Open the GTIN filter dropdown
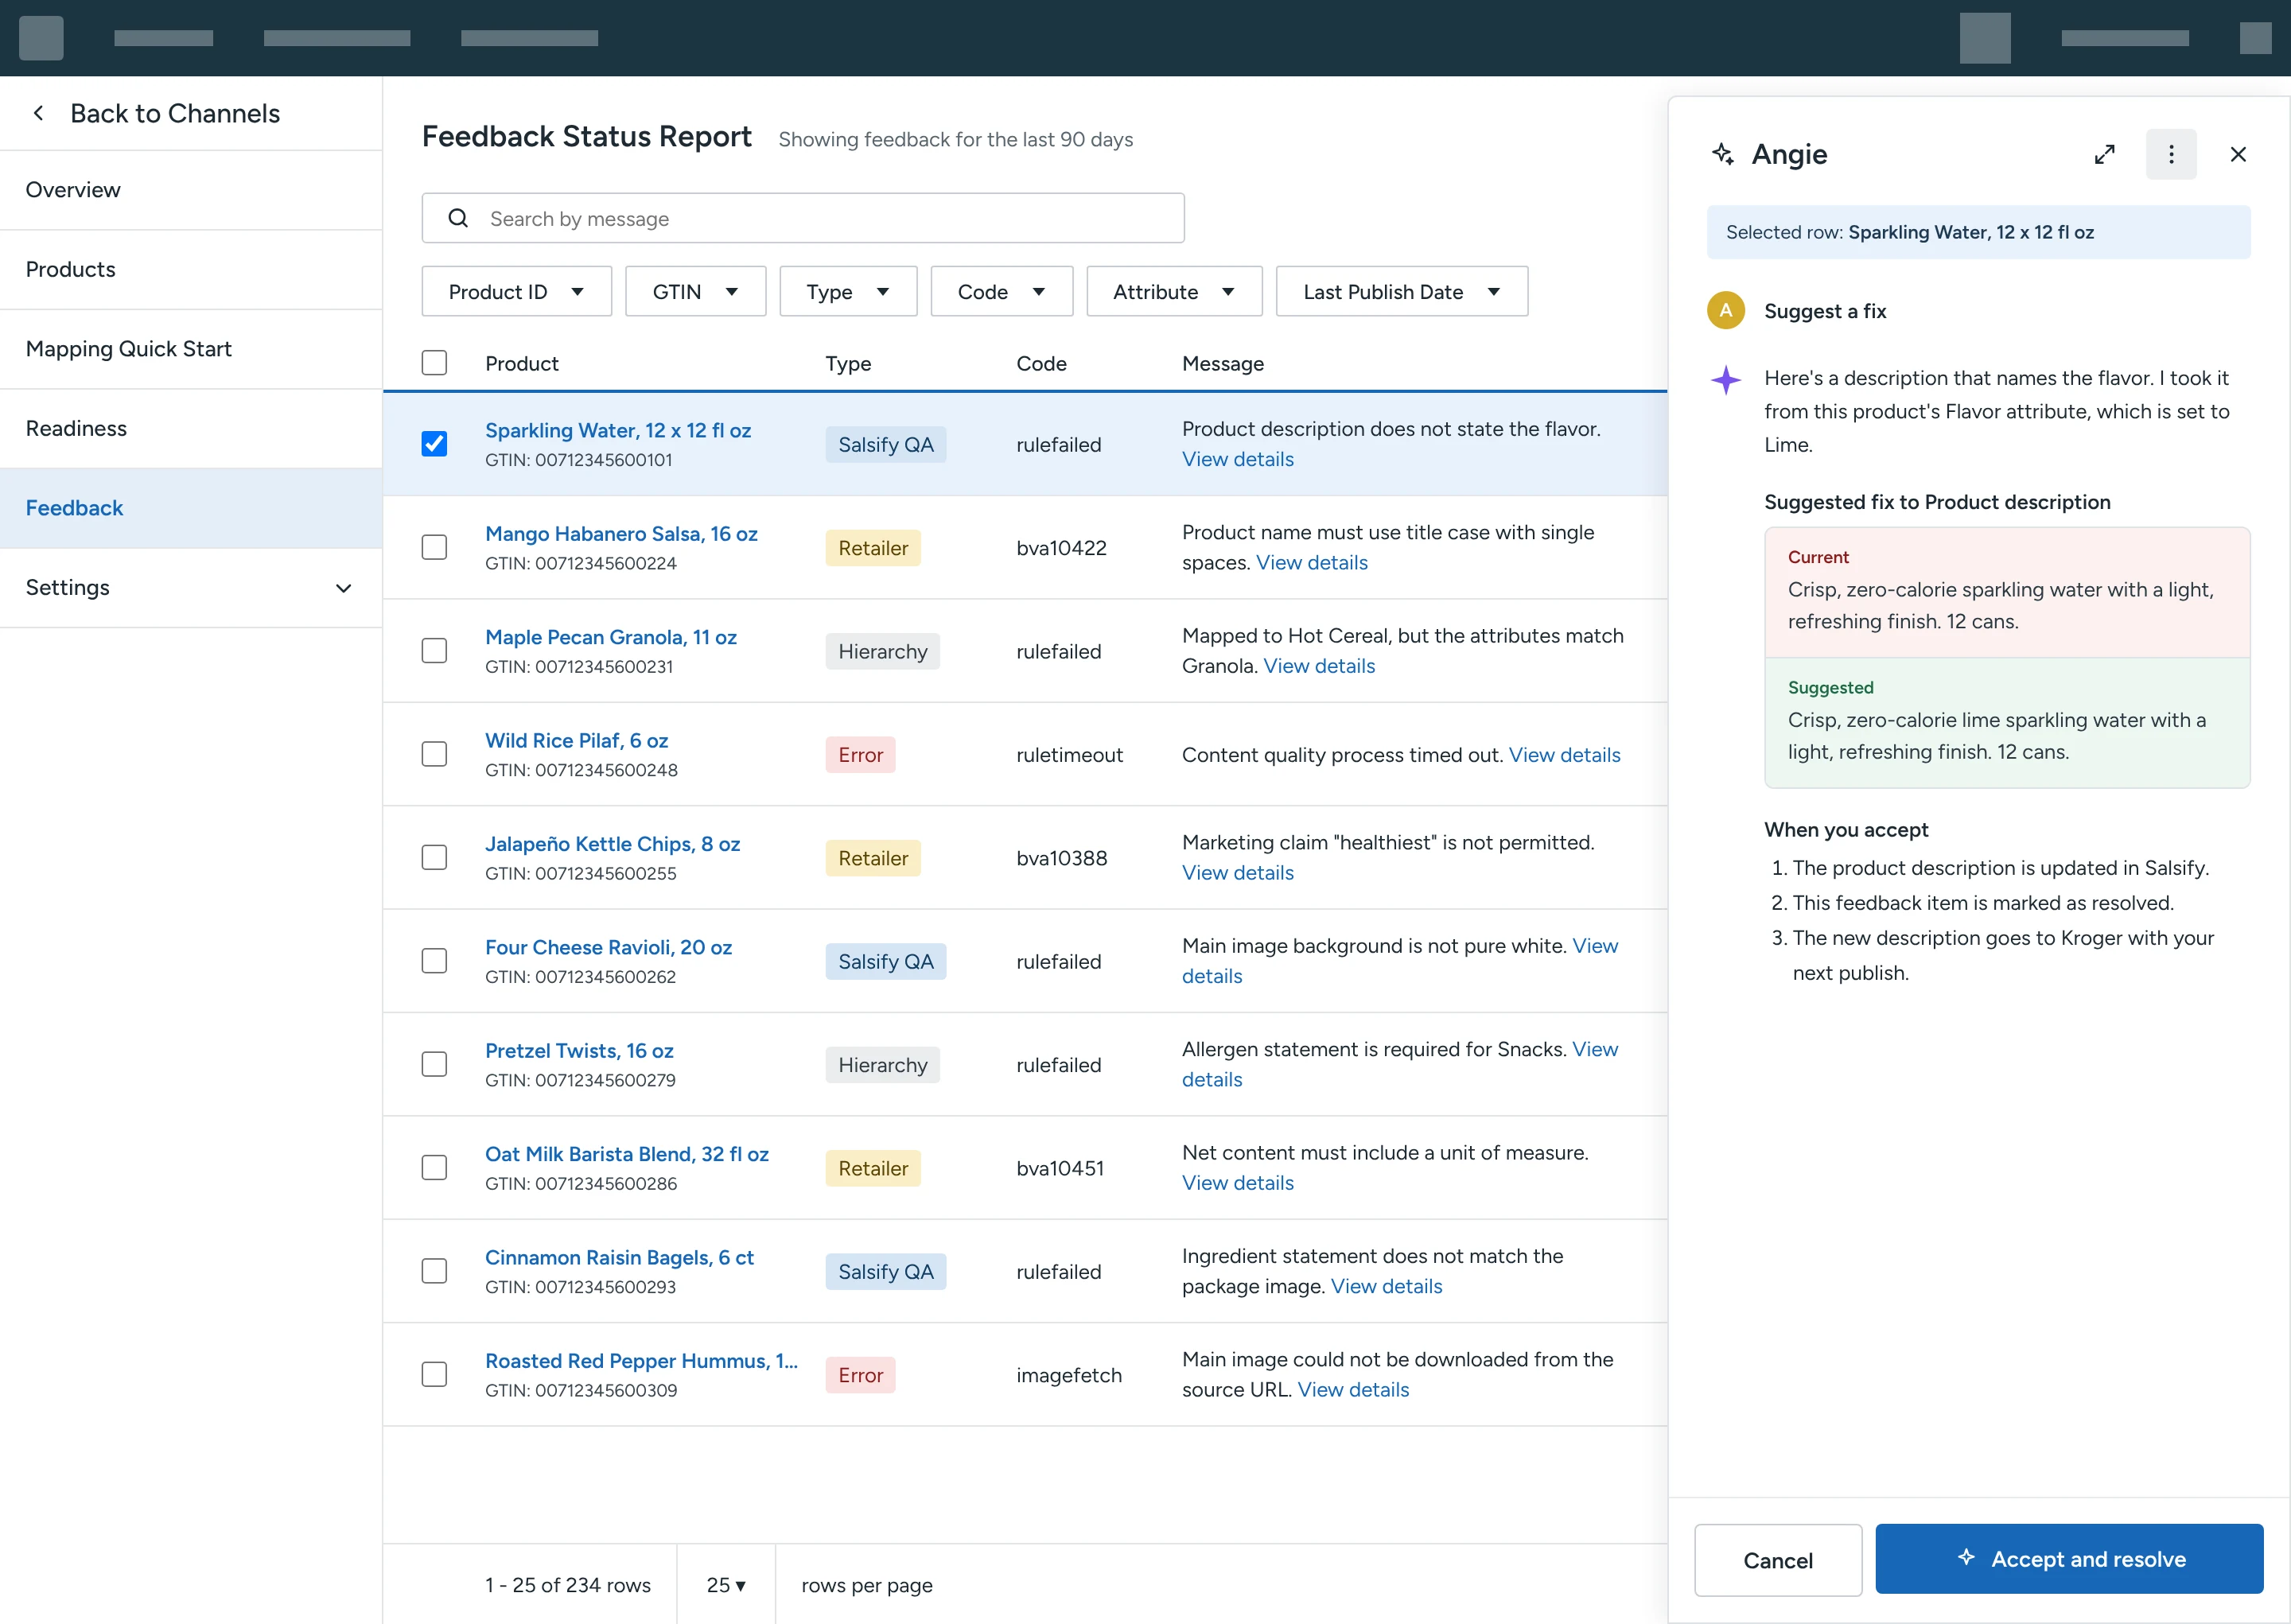The width and height of the screenshot is (2291, 1624). (x=695, y=292)
